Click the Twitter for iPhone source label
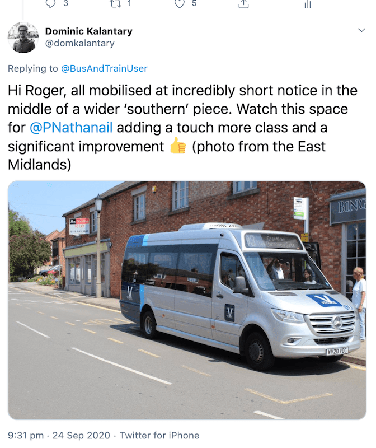Viewport: 376px width, 448px height. (159, 435)
